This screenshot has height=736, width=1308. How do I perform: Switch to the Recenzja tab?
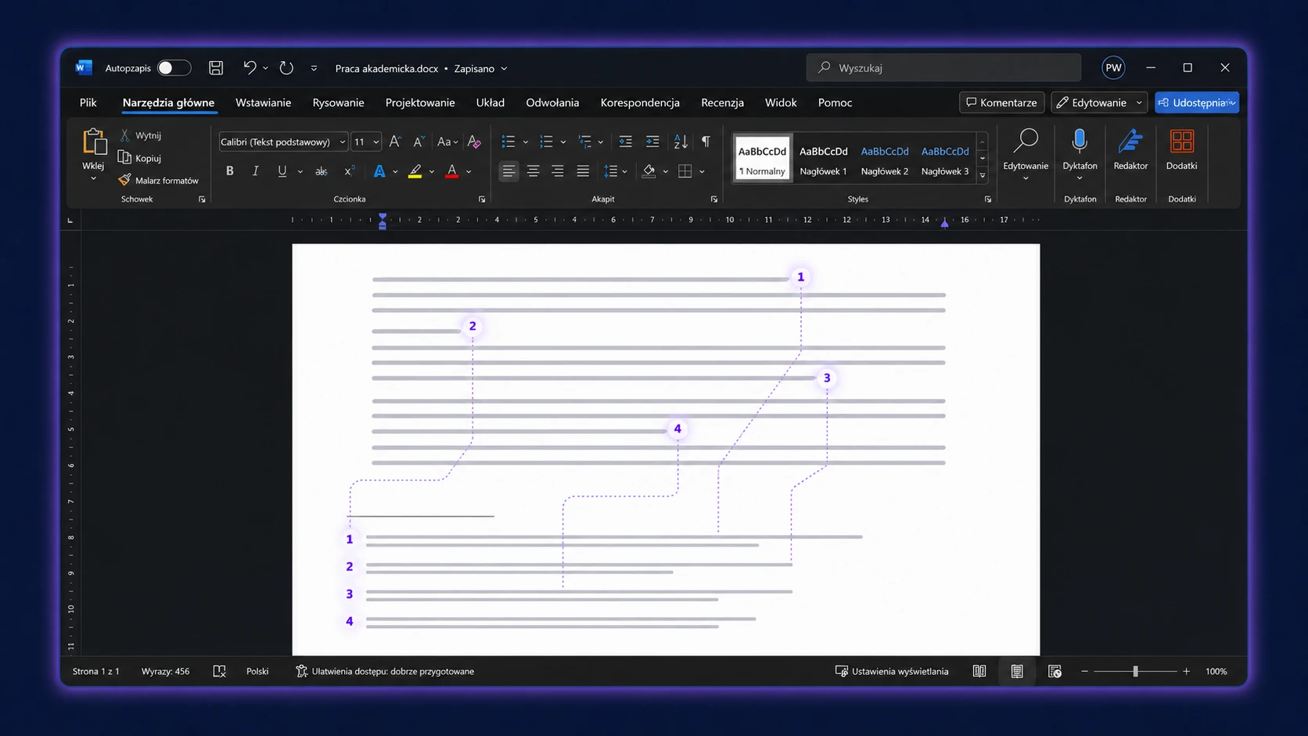[722, 102]
